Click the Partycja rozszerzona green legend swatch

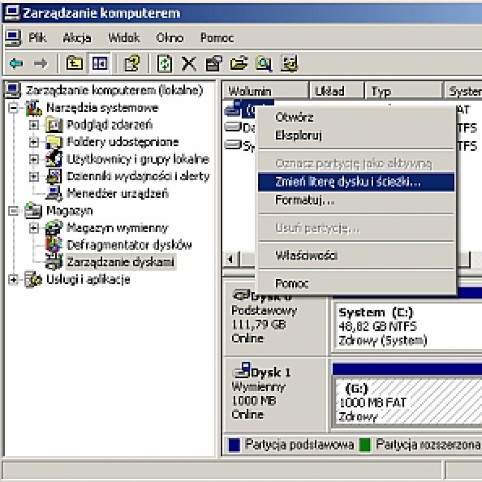(365, 445)
